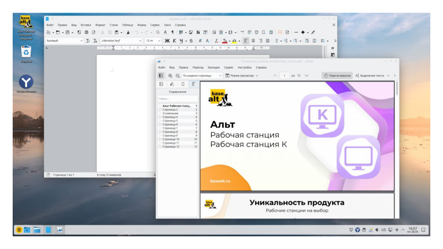Click Выделение текста button in Okular

(370, 75)
